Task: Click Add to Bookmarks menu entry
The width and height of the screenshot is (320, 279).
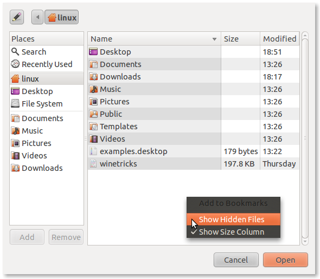Action: click(233, 203)
